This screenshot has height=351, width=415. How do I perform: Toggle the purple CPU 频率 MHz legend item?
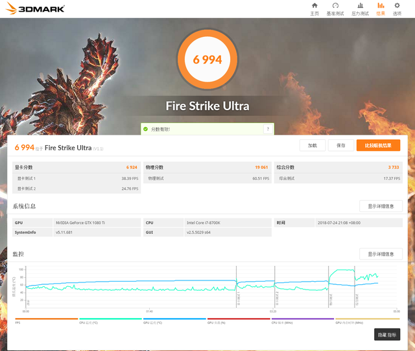pos(303,321)
